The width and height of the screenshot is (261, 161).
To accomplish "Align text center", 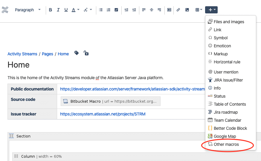I will click(152, 10).
